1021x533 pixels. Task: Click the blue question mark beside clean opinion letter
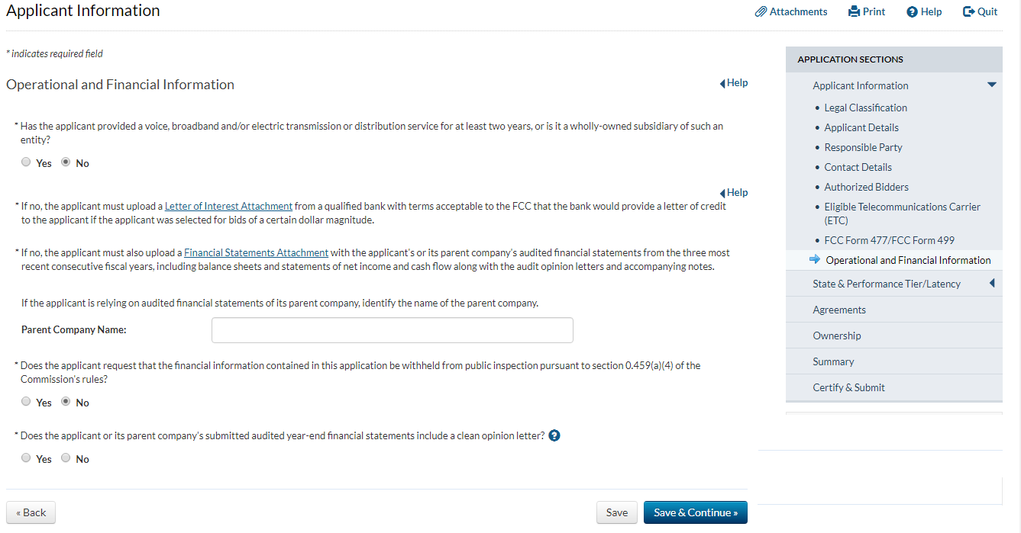554,435
